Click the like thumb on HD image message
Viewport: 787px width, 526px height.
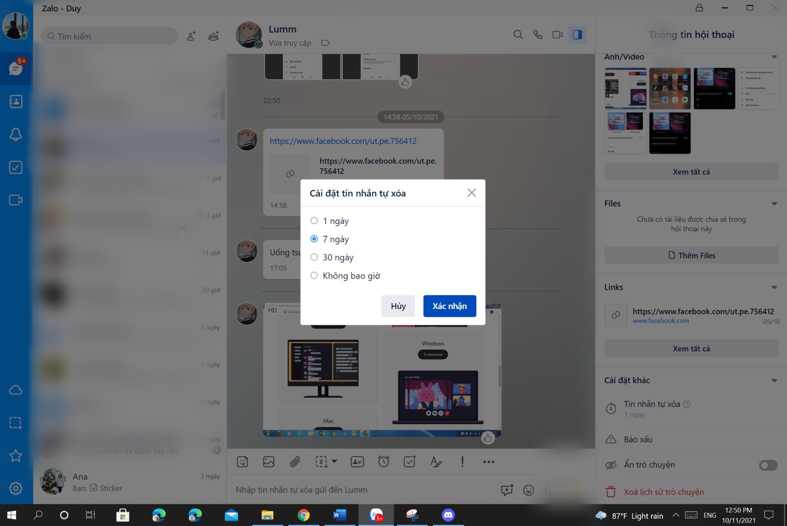487,438
